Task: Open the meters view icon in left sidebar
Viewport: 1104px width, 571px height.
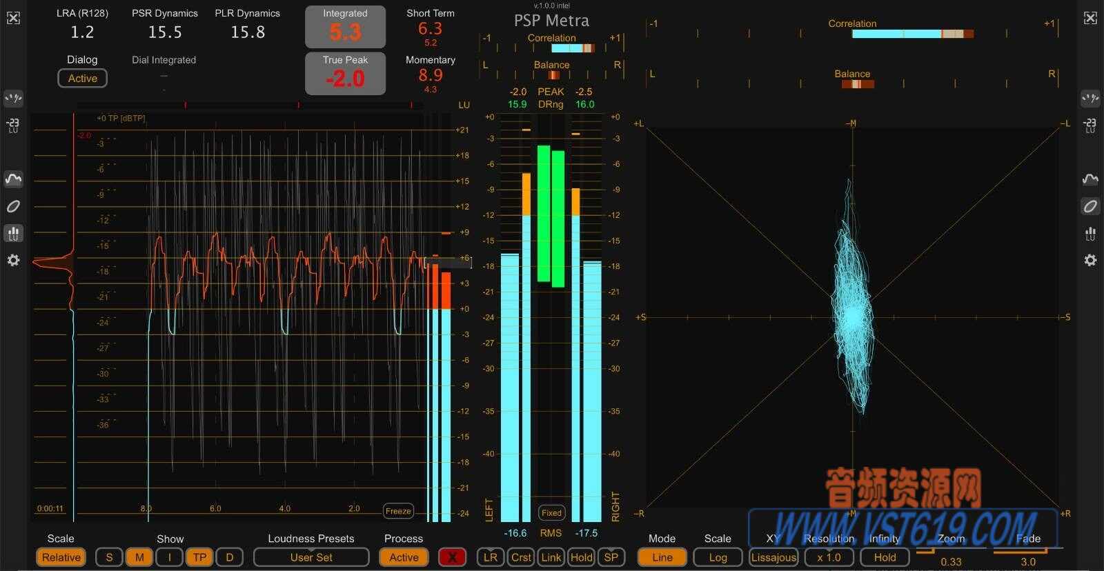Action: (13, 98)
